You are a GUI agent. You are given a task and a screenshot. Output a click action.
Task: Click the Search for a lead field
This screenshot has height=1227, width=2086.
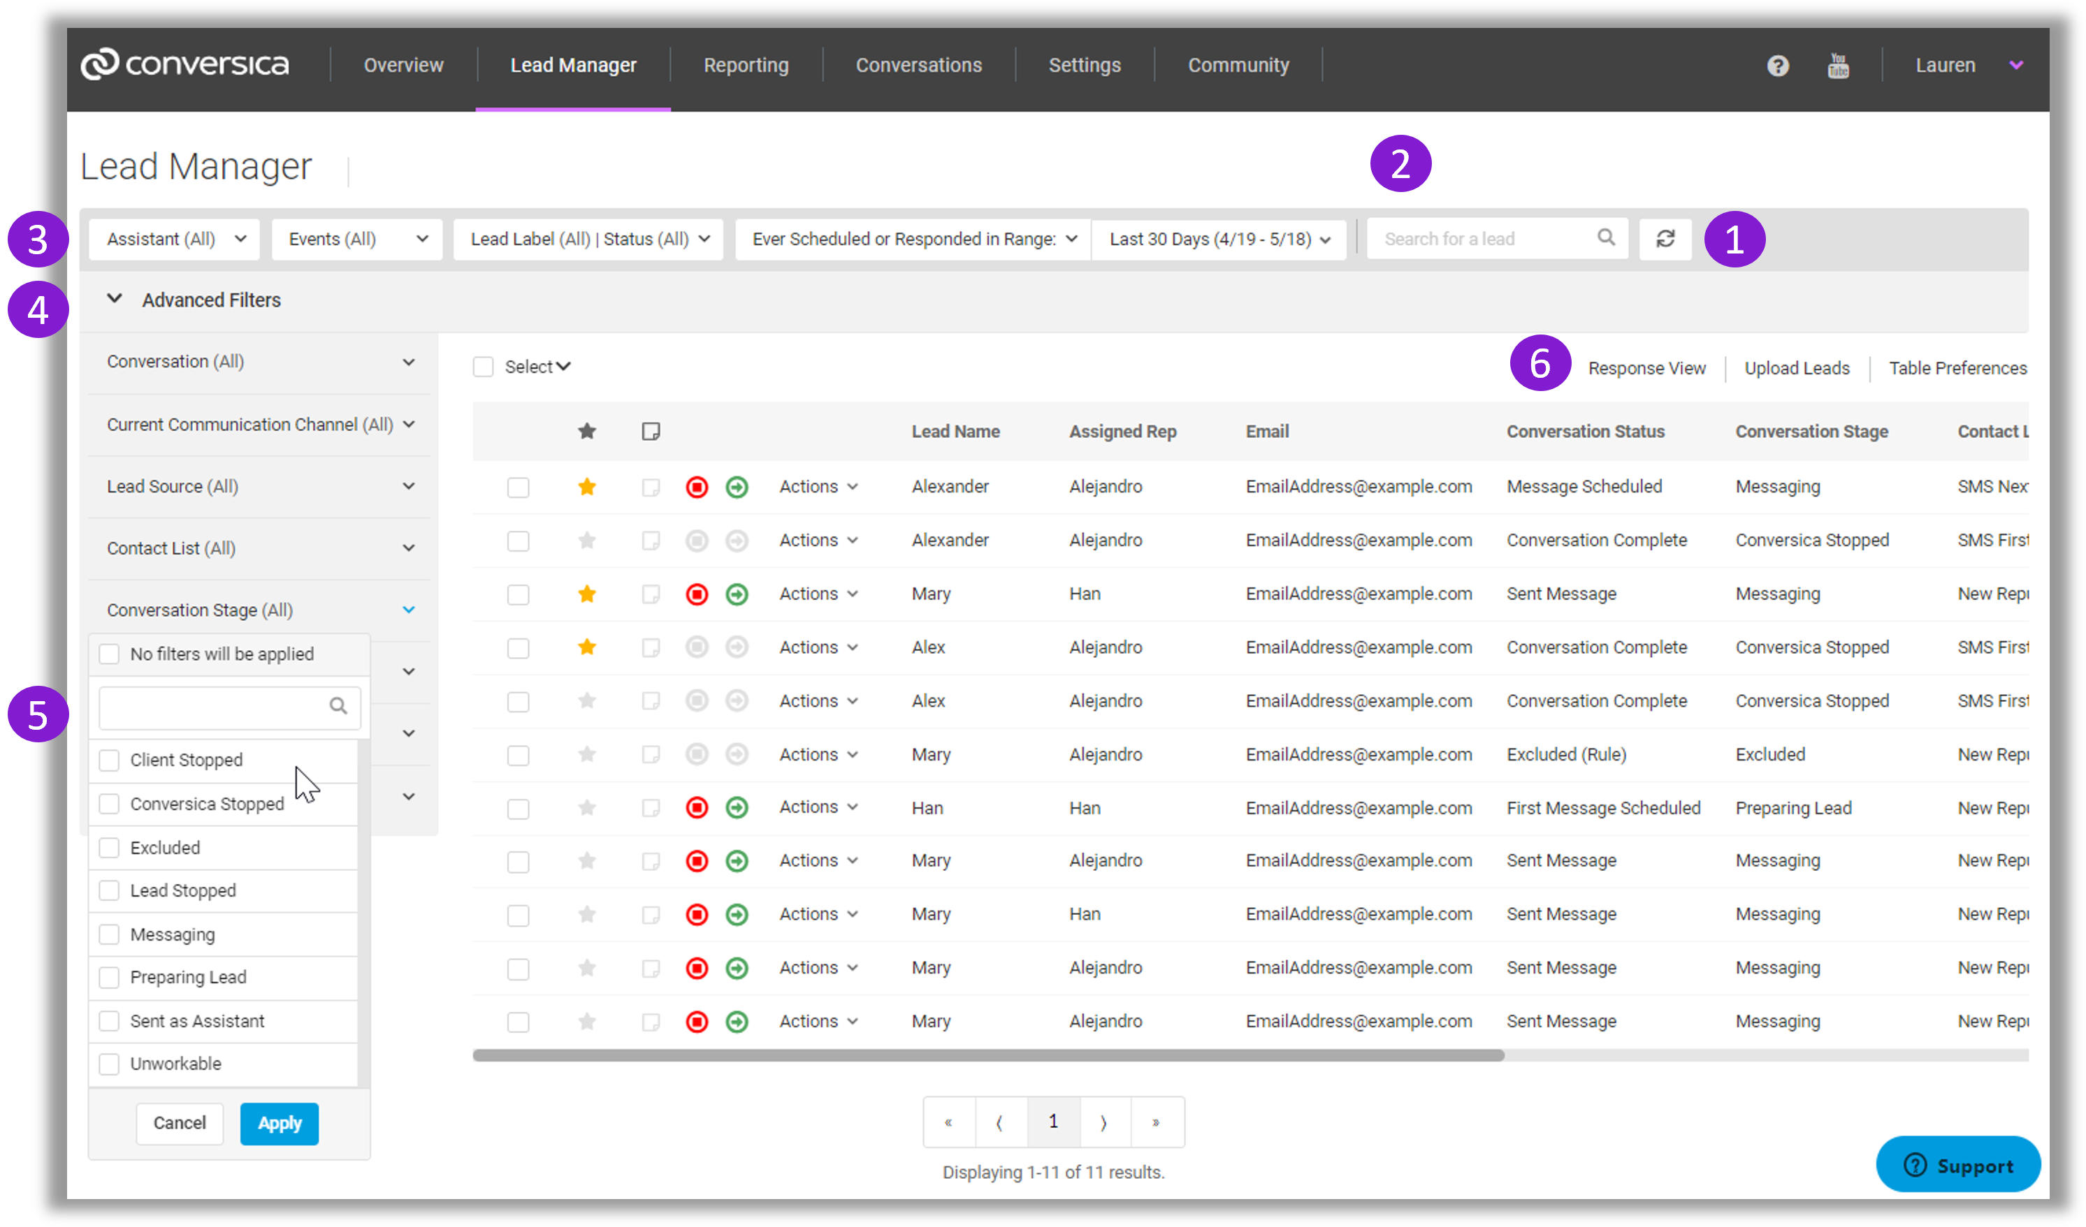(1498, 239)
